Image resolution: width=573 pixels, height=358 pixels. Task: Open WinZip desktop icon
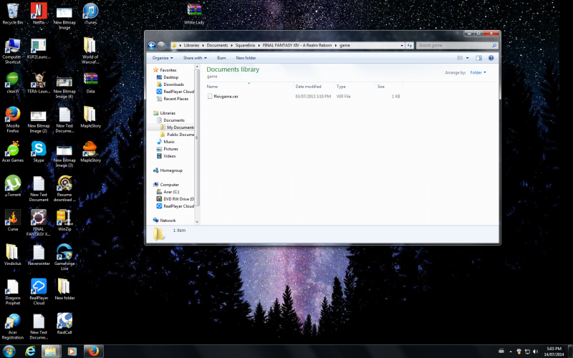click(64, 221)
